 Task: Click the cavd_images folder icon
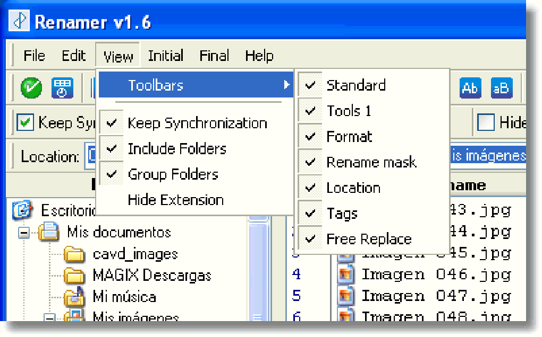click(x=74, y=255)
